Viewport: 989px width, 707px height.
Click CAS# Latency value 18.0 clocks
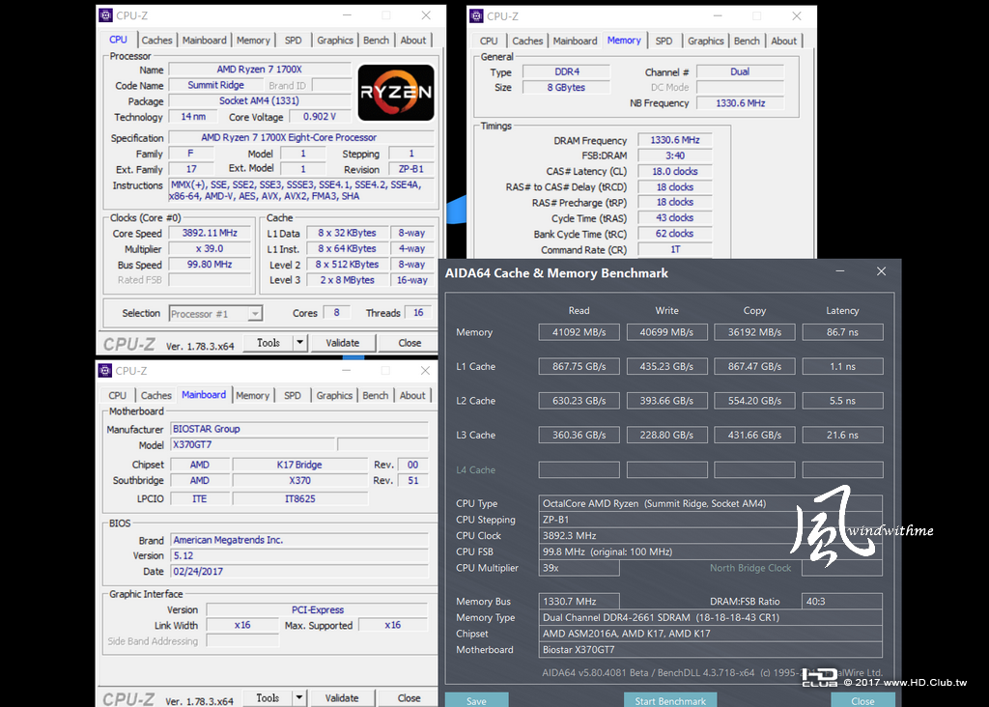point(675,172)
